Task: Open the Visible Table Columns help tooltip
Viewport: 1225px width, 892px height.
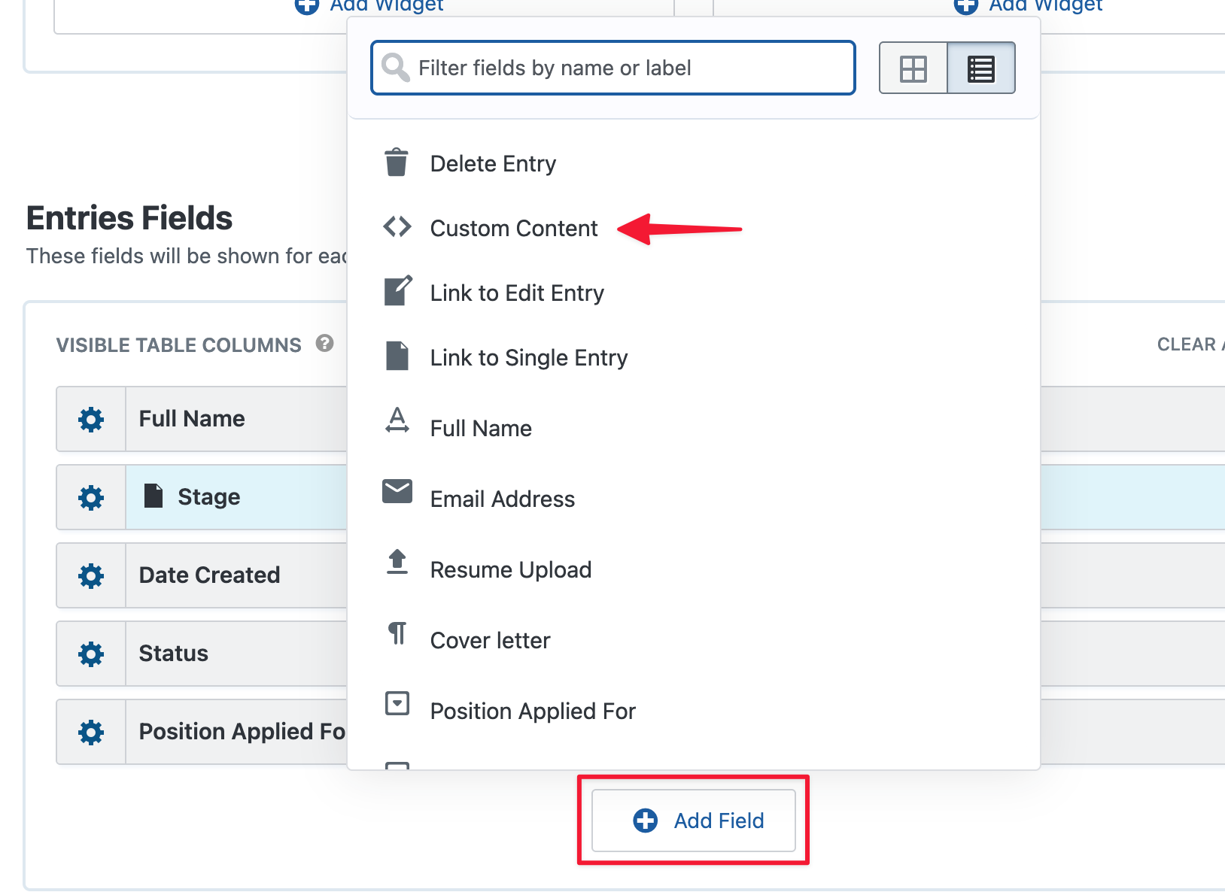Action: 325,344
